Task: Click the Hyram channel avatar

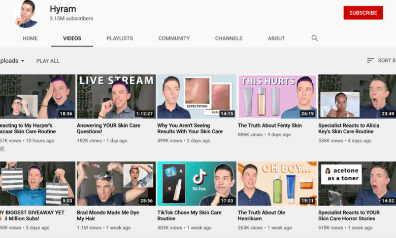Action: click(27, 14)
